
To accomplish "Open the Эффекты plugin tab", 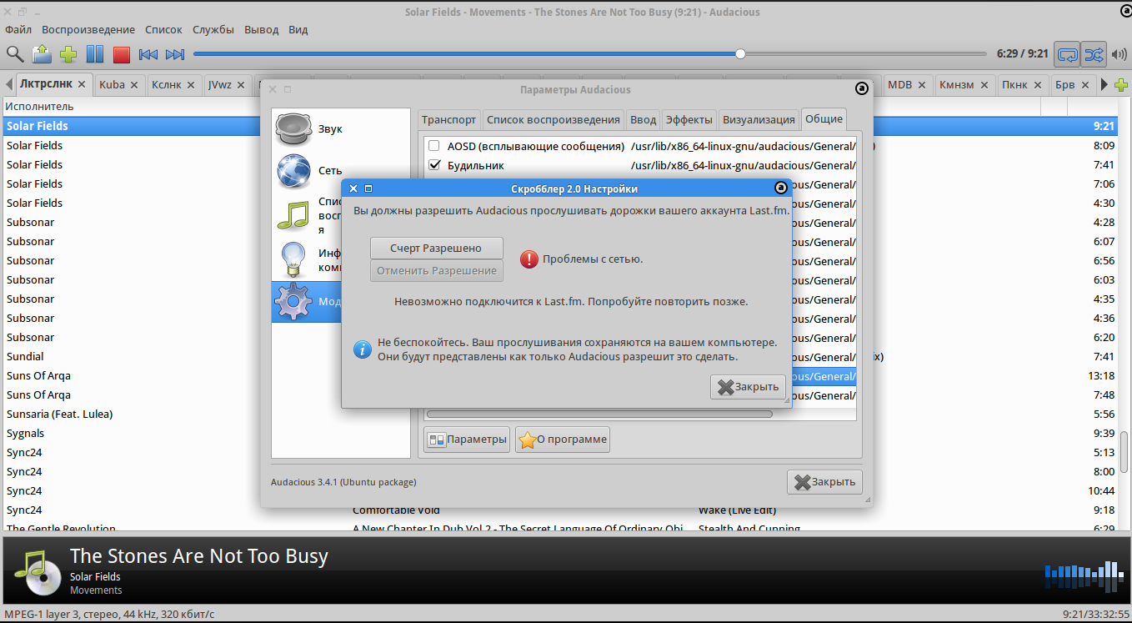I will pyautogui.click(x=689, y=119).
